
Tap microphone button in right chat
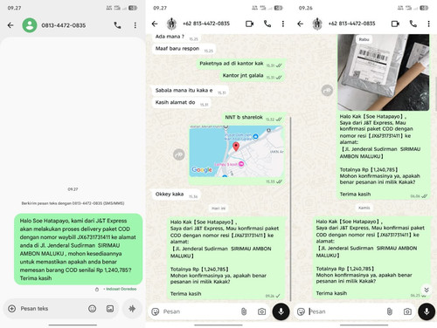427,311
